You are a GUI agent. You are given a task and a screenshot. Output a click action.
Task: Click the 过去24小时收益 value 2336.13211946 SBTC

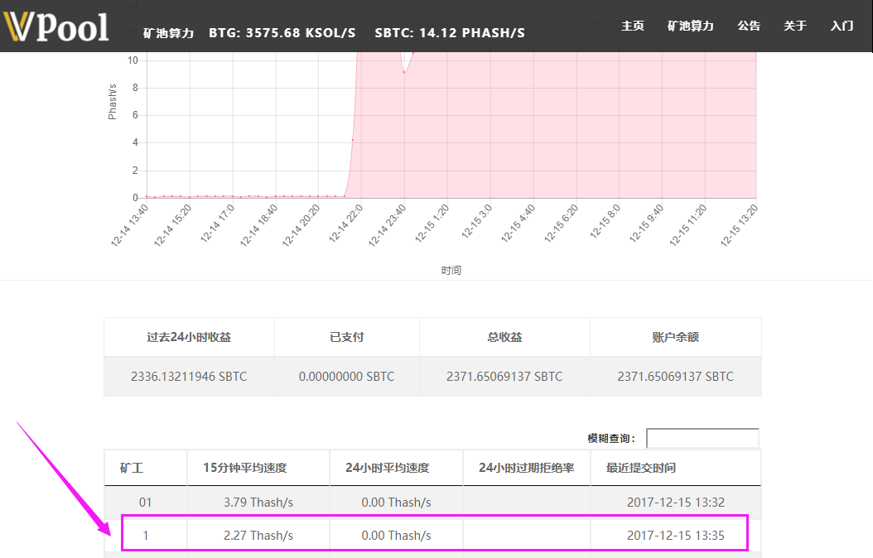(189, 376)
